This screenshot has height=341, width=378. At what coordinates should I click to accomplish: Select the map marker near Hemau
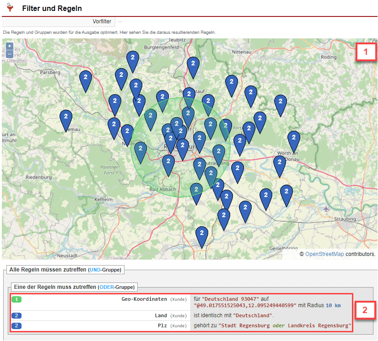66,119
